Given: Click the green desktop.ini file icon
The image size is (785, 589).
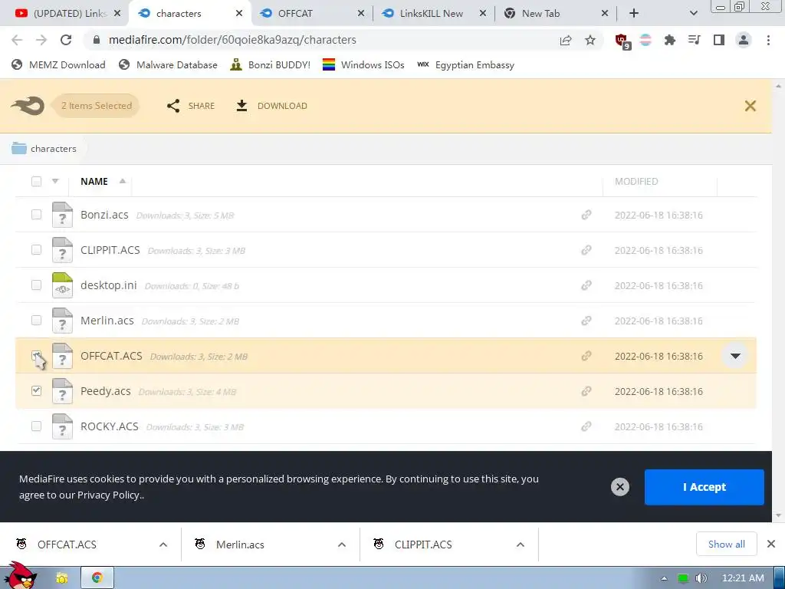Looking at the screenshot, I should (x=62, y=285).
